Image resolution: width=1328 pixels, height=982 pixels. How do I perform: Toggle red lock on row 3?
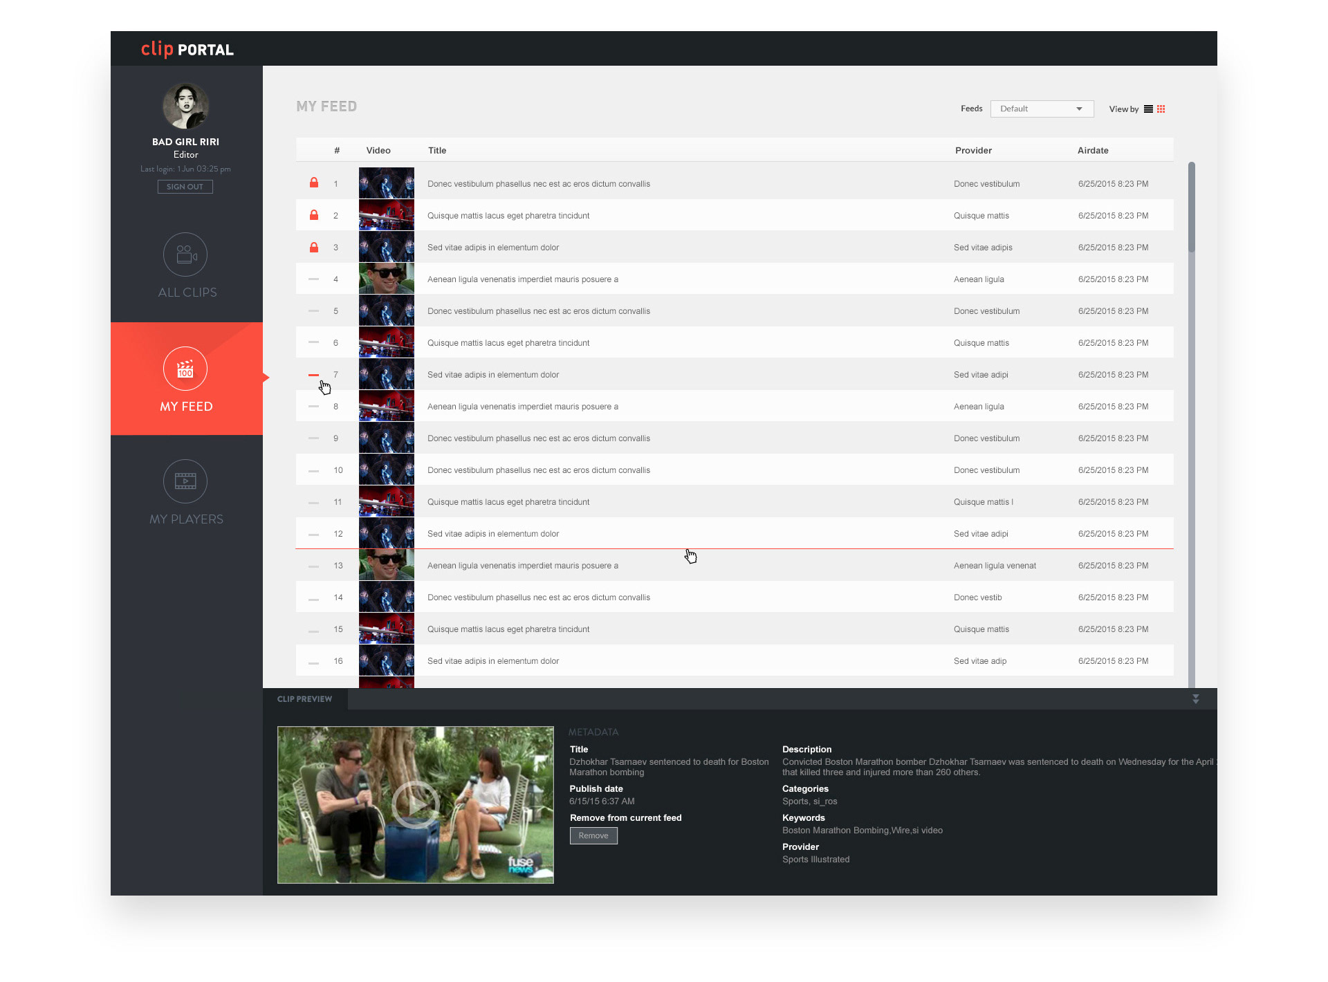[314, 247]
